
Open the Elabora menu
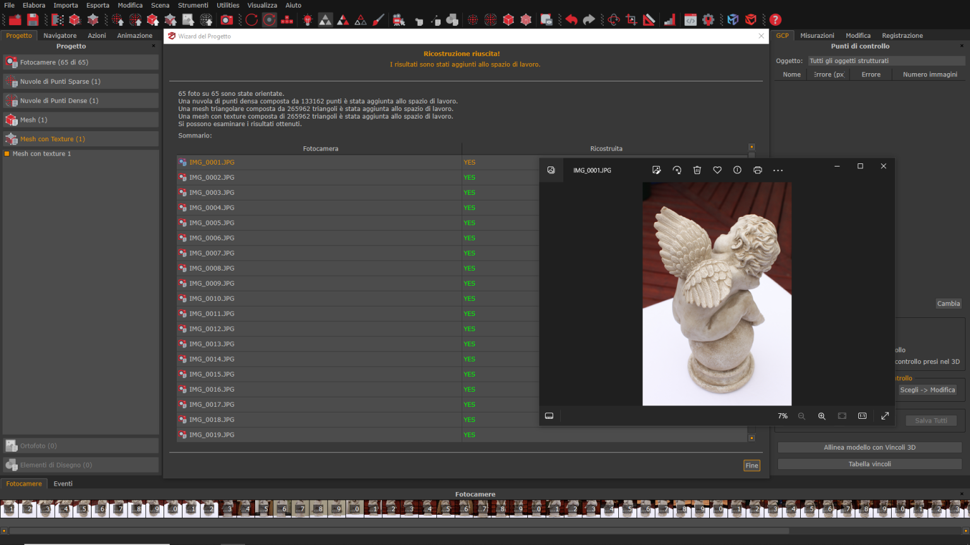click(34, 5)
